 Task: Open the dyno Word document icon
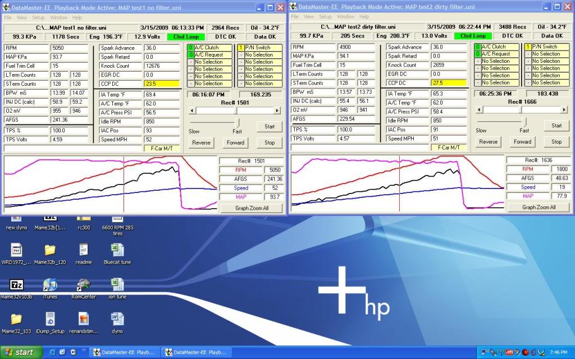(117, 319)
